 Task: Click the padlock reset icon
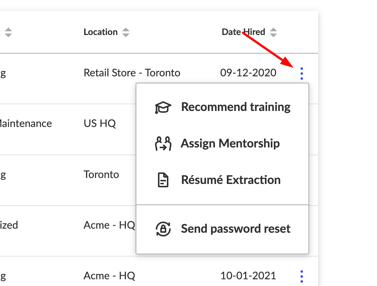(163, 229)
